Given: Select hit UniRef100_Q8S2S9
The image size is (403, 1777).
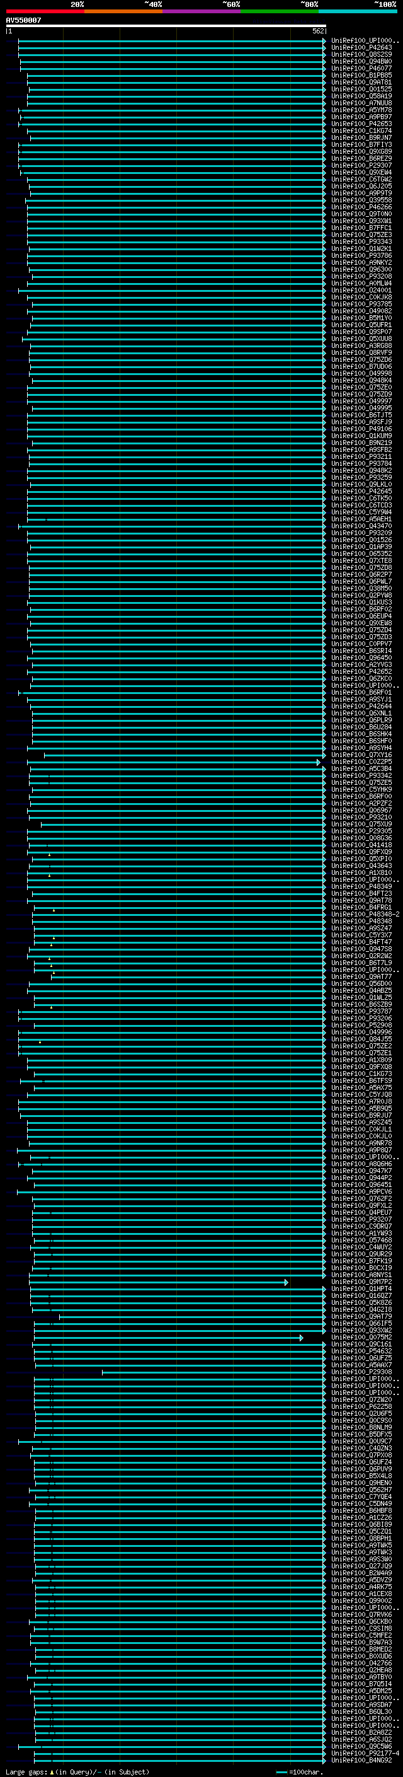Looking at the screenshot, I should pos(361,54).
